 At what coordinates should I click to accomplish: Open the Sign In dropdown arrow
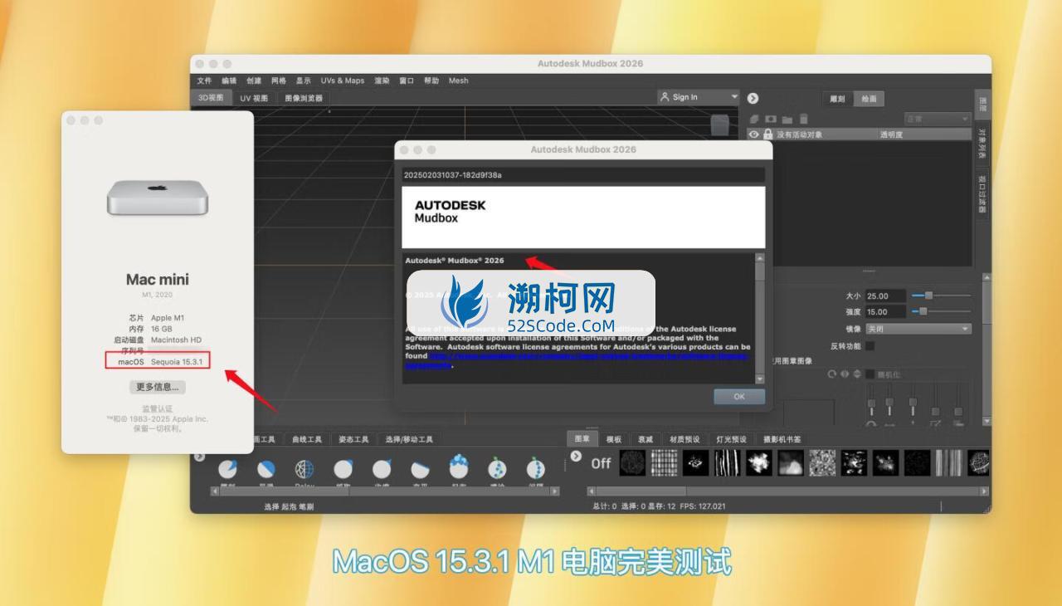(734, 97)
